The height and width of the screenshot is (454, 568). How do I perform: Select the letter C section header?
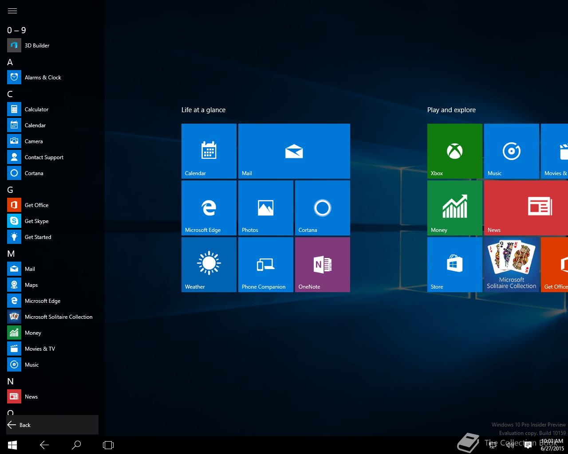[10, 94]
